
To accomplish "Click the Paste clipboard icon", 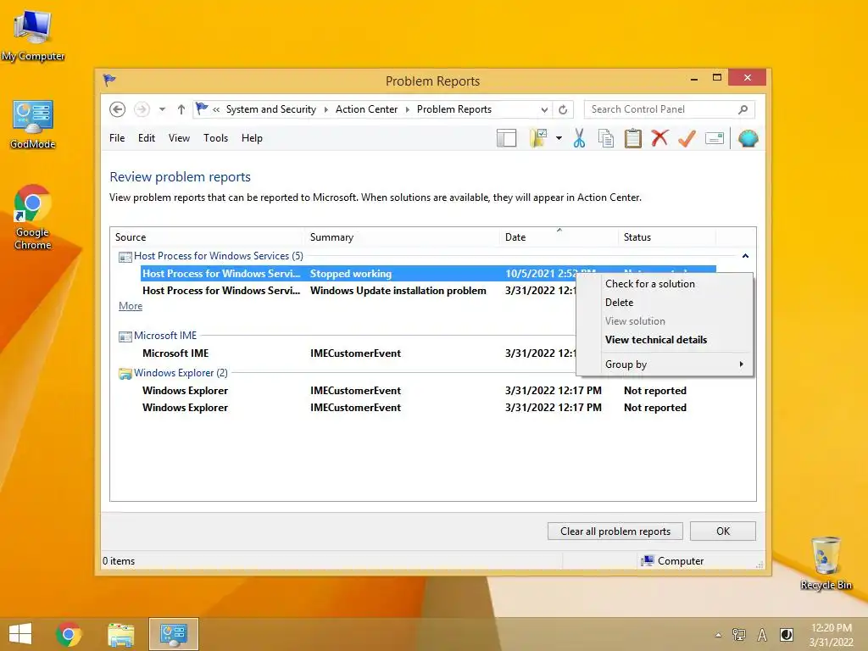I will click(632, 138).
